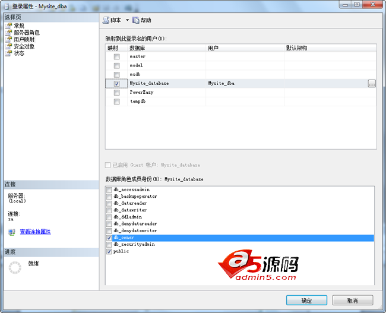Click the connection properties icon

(11, 232)
